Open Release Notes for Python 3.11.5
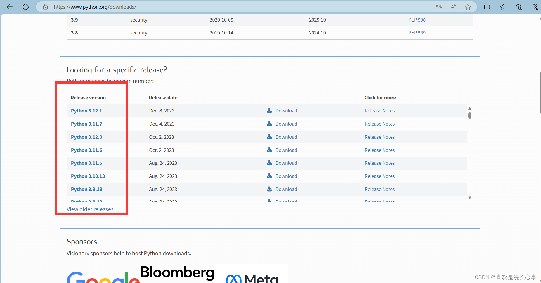 coord(379,163)
